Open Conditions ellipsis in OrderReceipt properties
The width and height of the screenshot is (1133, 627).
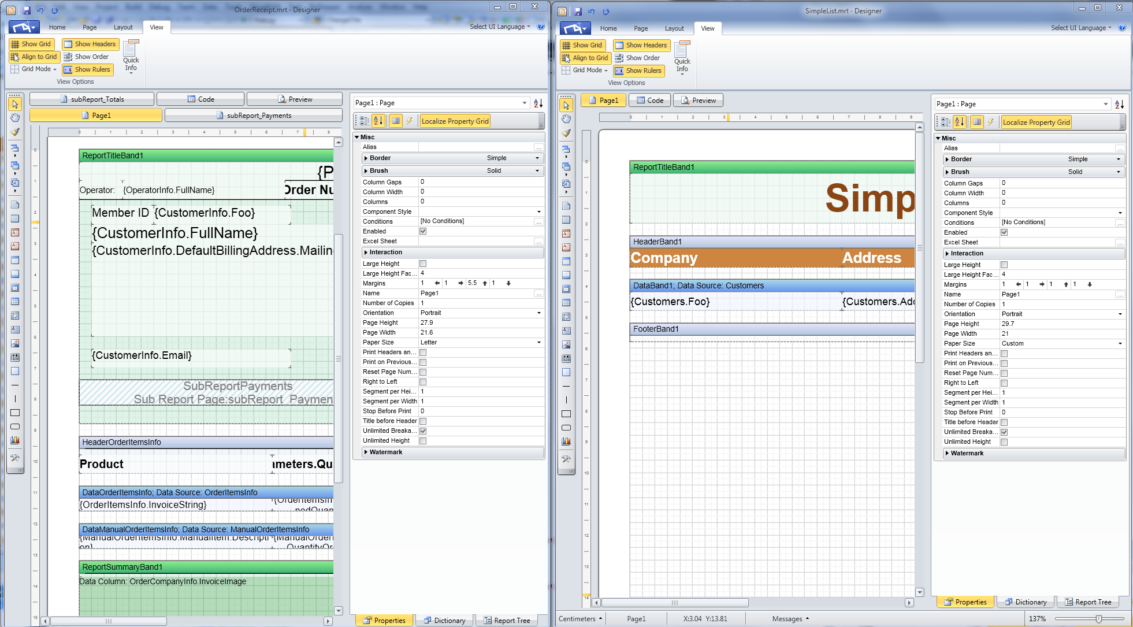[x=538, y=221]
